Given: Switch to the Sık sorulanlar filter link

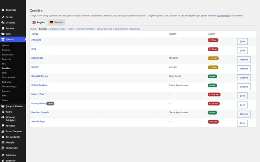Looking at the screenshot, I should click(x=121, y=29).
